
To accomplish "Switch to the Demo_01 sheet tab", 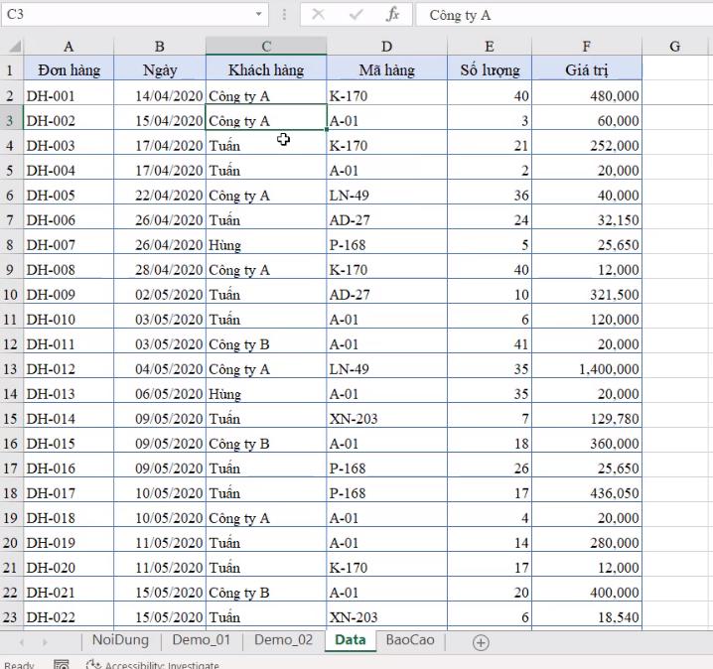I will (202, 640).
